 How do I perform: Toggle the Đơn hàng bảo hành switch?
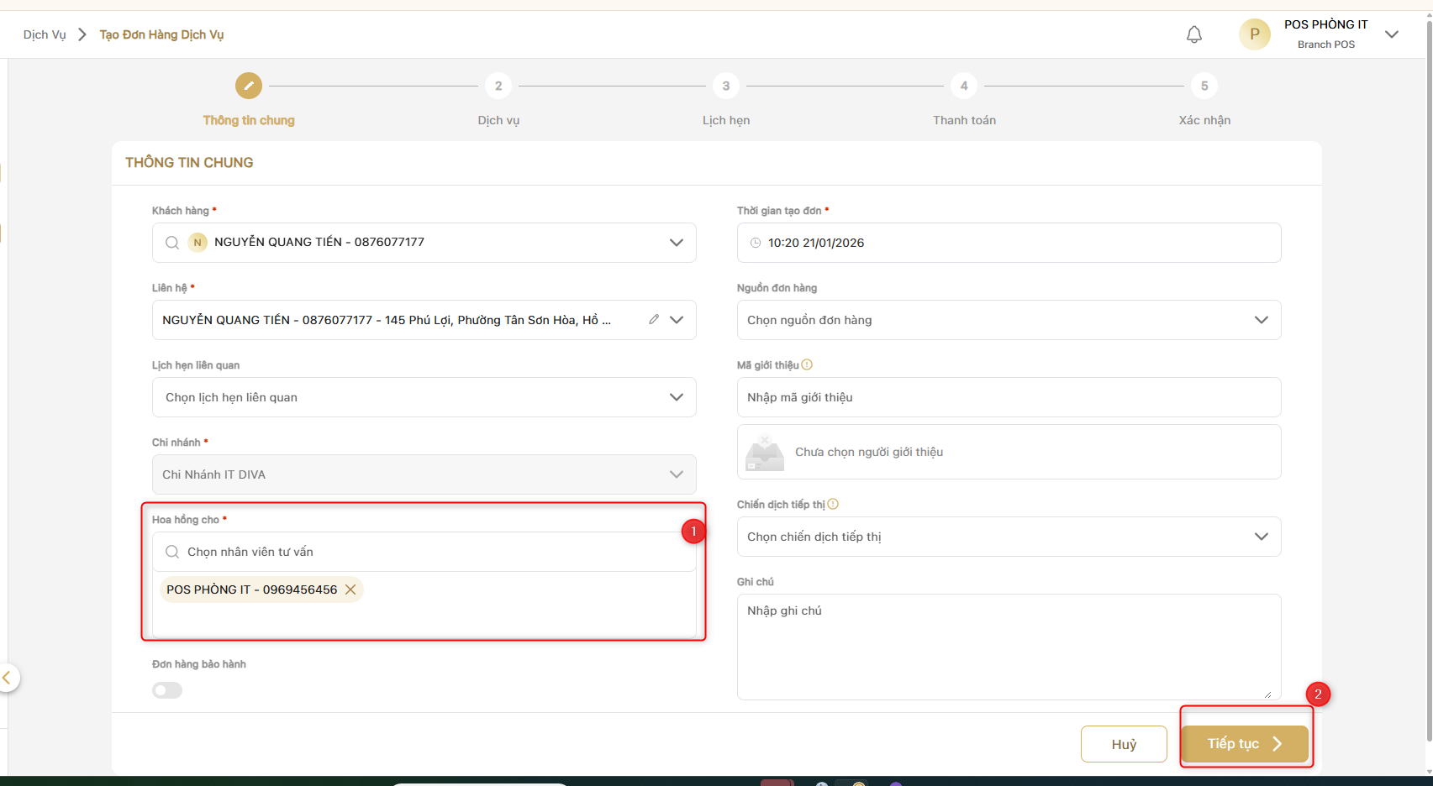tap(167, 690)
